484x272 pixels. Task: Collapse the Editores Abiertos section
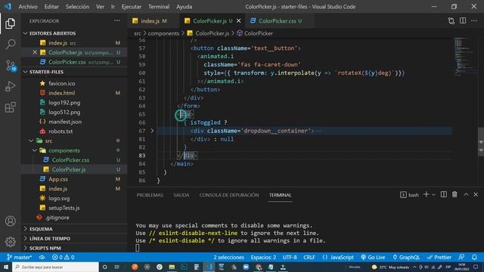click(x=74, y=33)
